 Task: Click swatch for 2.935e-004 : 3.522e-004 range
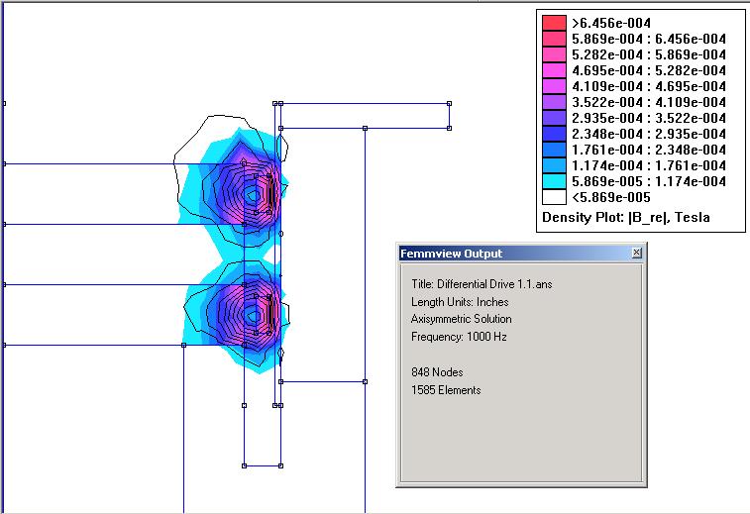(554, 118)
